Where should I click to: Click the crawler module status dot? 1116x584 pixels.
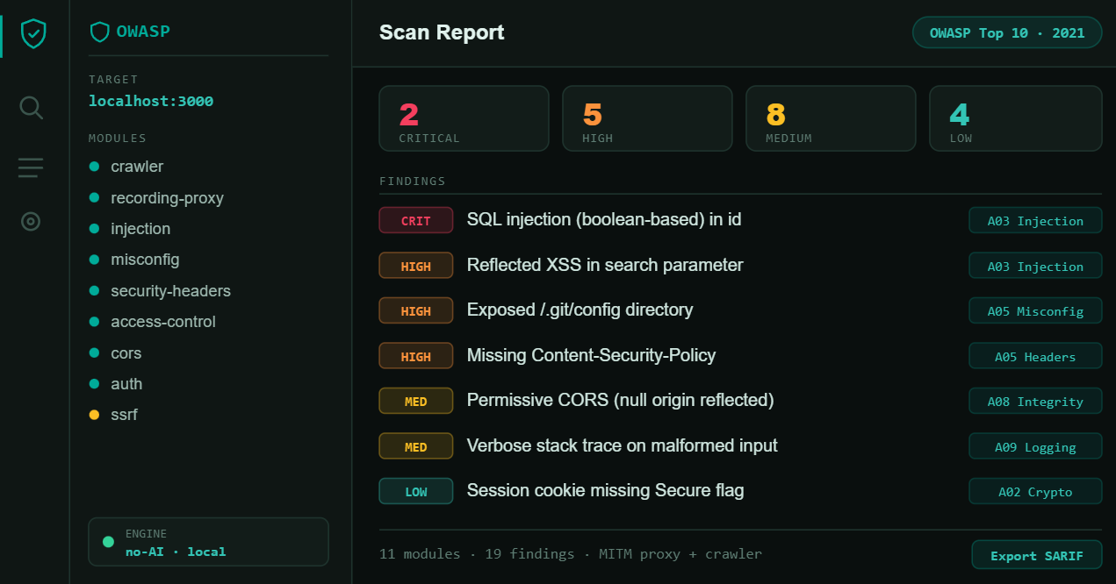click(94, 167)
